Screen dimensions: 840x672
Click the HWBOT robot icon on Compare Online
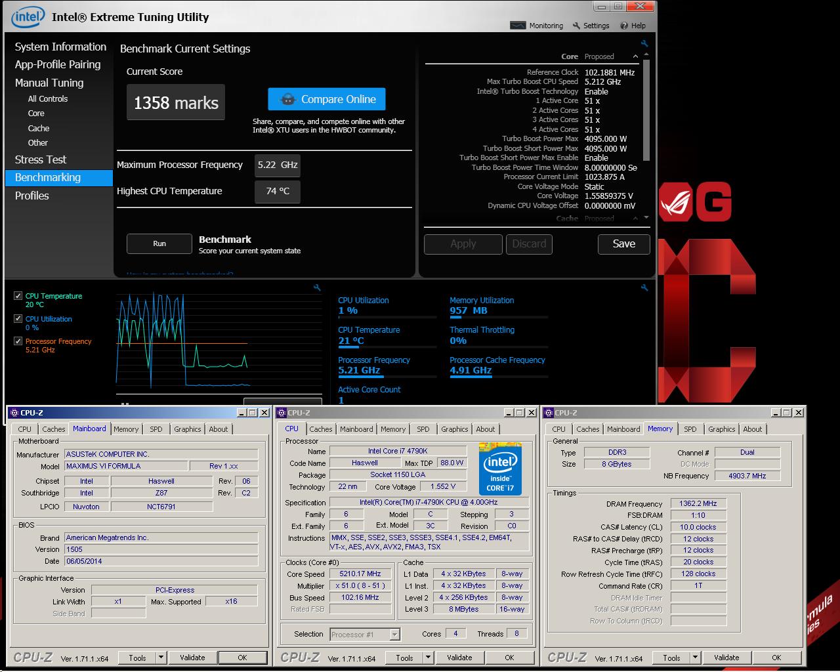287,100
